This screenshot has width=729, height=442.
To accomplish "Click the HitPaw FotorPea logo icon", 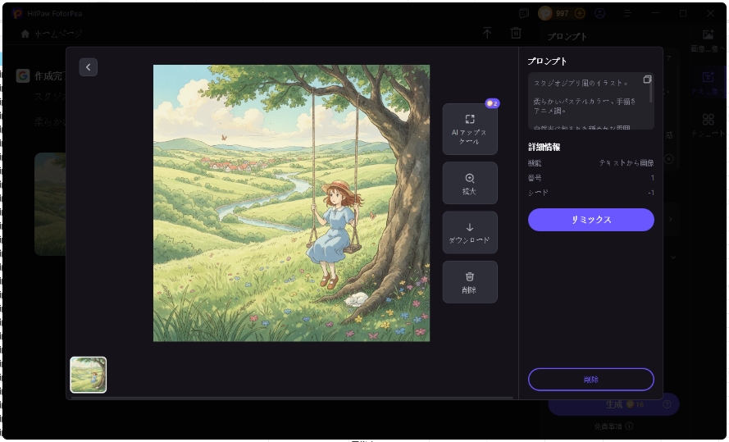I will click(17, 13).
